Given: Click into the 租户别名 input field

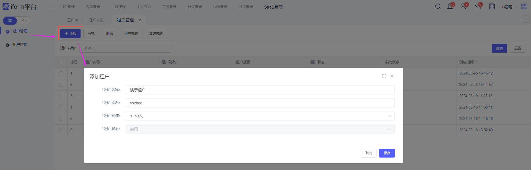Looking at the screenshot, I should point(260,103).
